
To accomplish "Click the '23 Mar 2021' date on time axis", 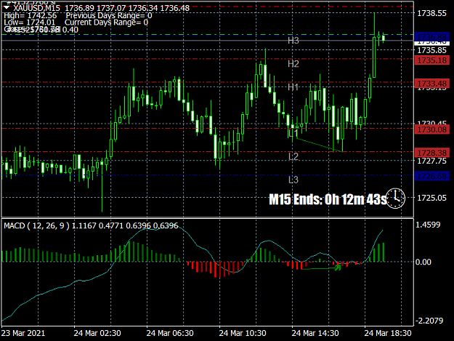I will [23, 333].
